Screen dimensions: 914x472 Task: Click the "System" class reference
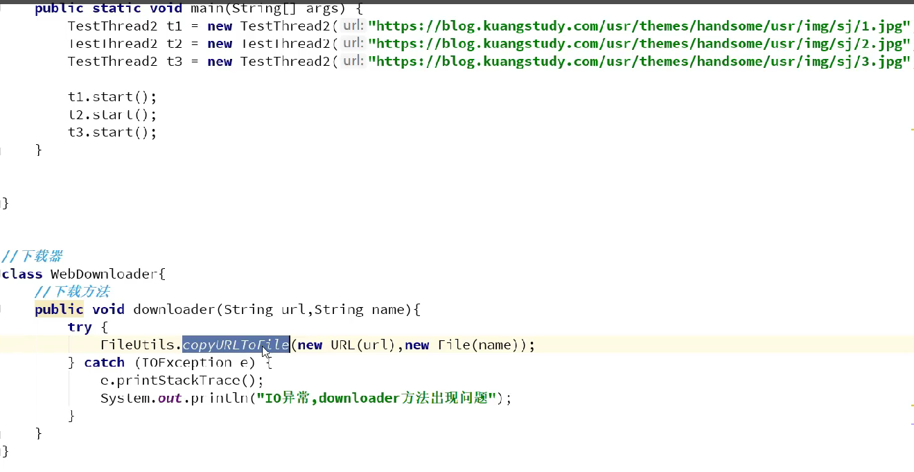(125, 398)
